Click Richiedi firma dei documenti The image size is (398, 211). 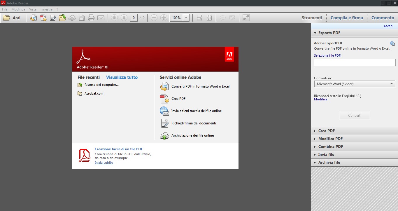click(x=194, y=123)
